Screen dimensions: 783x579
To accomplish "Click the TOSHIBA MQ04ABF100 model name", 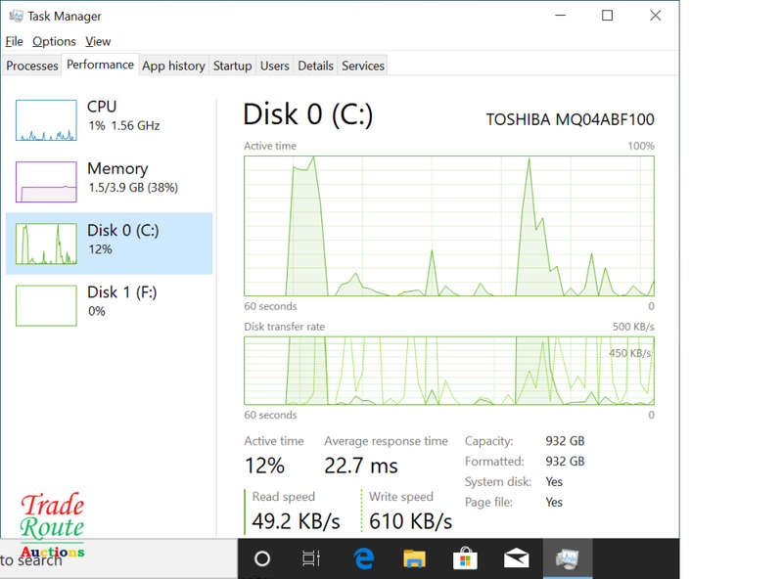I will (570, 119).
